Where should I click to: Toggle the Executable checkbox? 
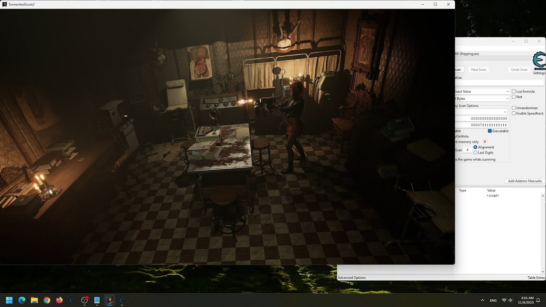[490, 131]
